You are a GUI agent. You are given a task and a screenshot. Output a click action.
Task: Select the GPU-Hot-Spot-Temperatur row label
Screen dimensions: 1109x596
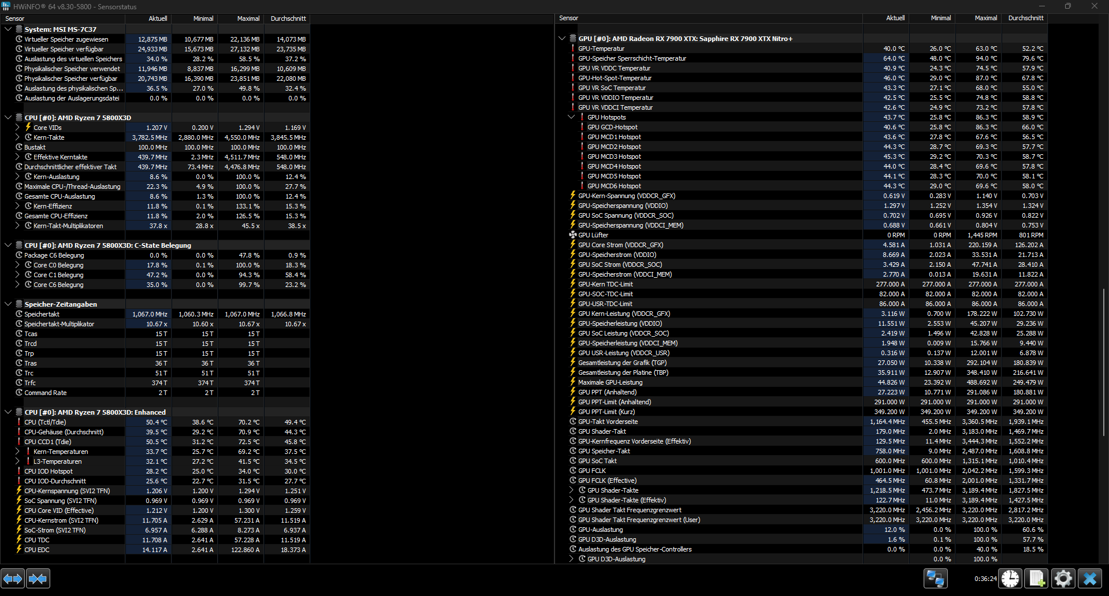click(615, 78)
